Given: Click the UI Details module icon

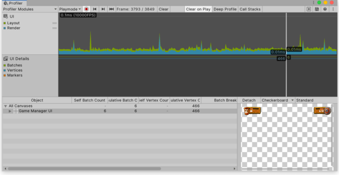Looking at the screenshot, I should [6, 59].
